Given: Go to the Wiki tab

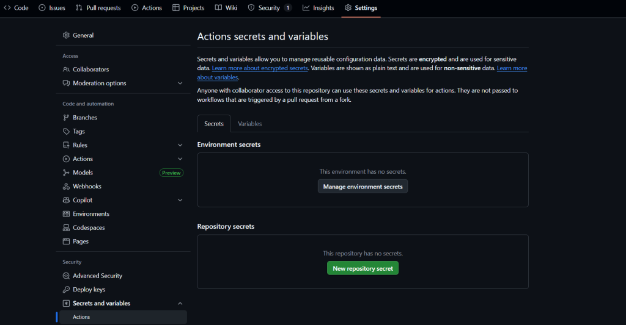Looking at the screenshot, I should pos(226,8).
